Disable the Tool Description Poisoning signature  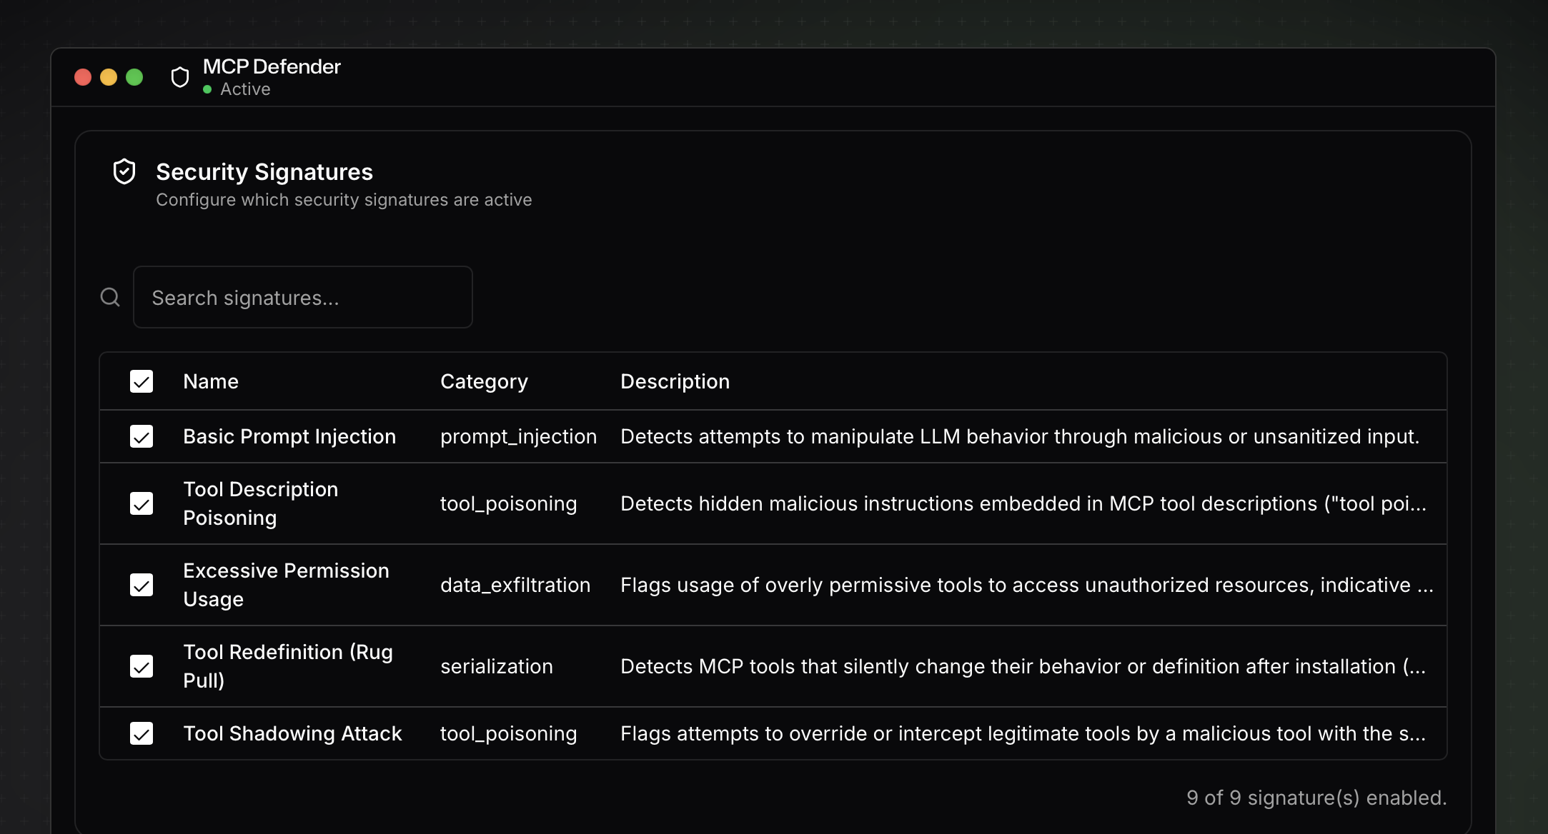(142, 503)
